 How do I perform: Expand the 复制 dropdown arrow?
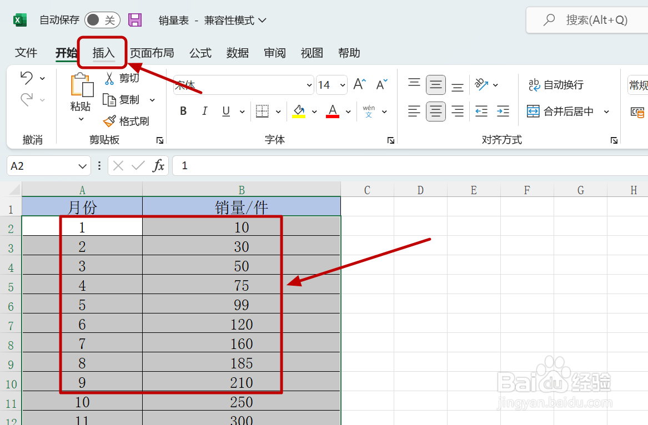152,100
